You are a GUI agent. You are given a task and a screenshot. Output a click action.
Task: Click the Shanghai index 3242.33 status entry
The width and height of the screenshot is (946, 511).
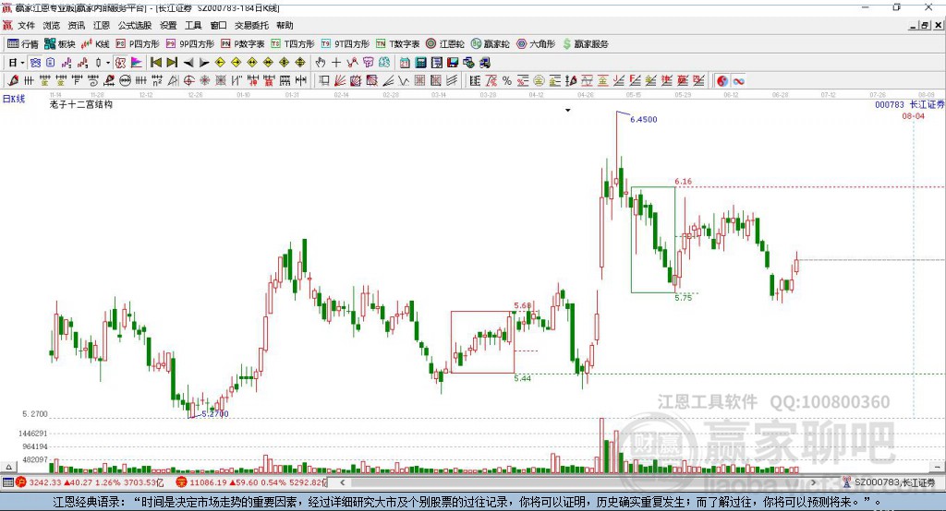90,482
